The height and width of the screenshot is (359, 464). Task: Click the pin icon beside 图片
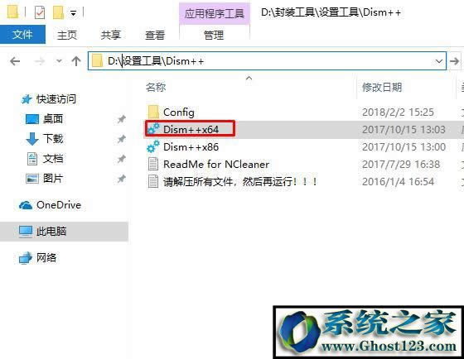pos(121,179)
